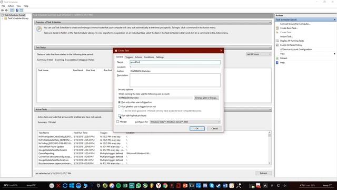Collapse the Task Scheduler (Local) actions header
The height and width of the screenshot is (190, 337).
pos(334,20)
